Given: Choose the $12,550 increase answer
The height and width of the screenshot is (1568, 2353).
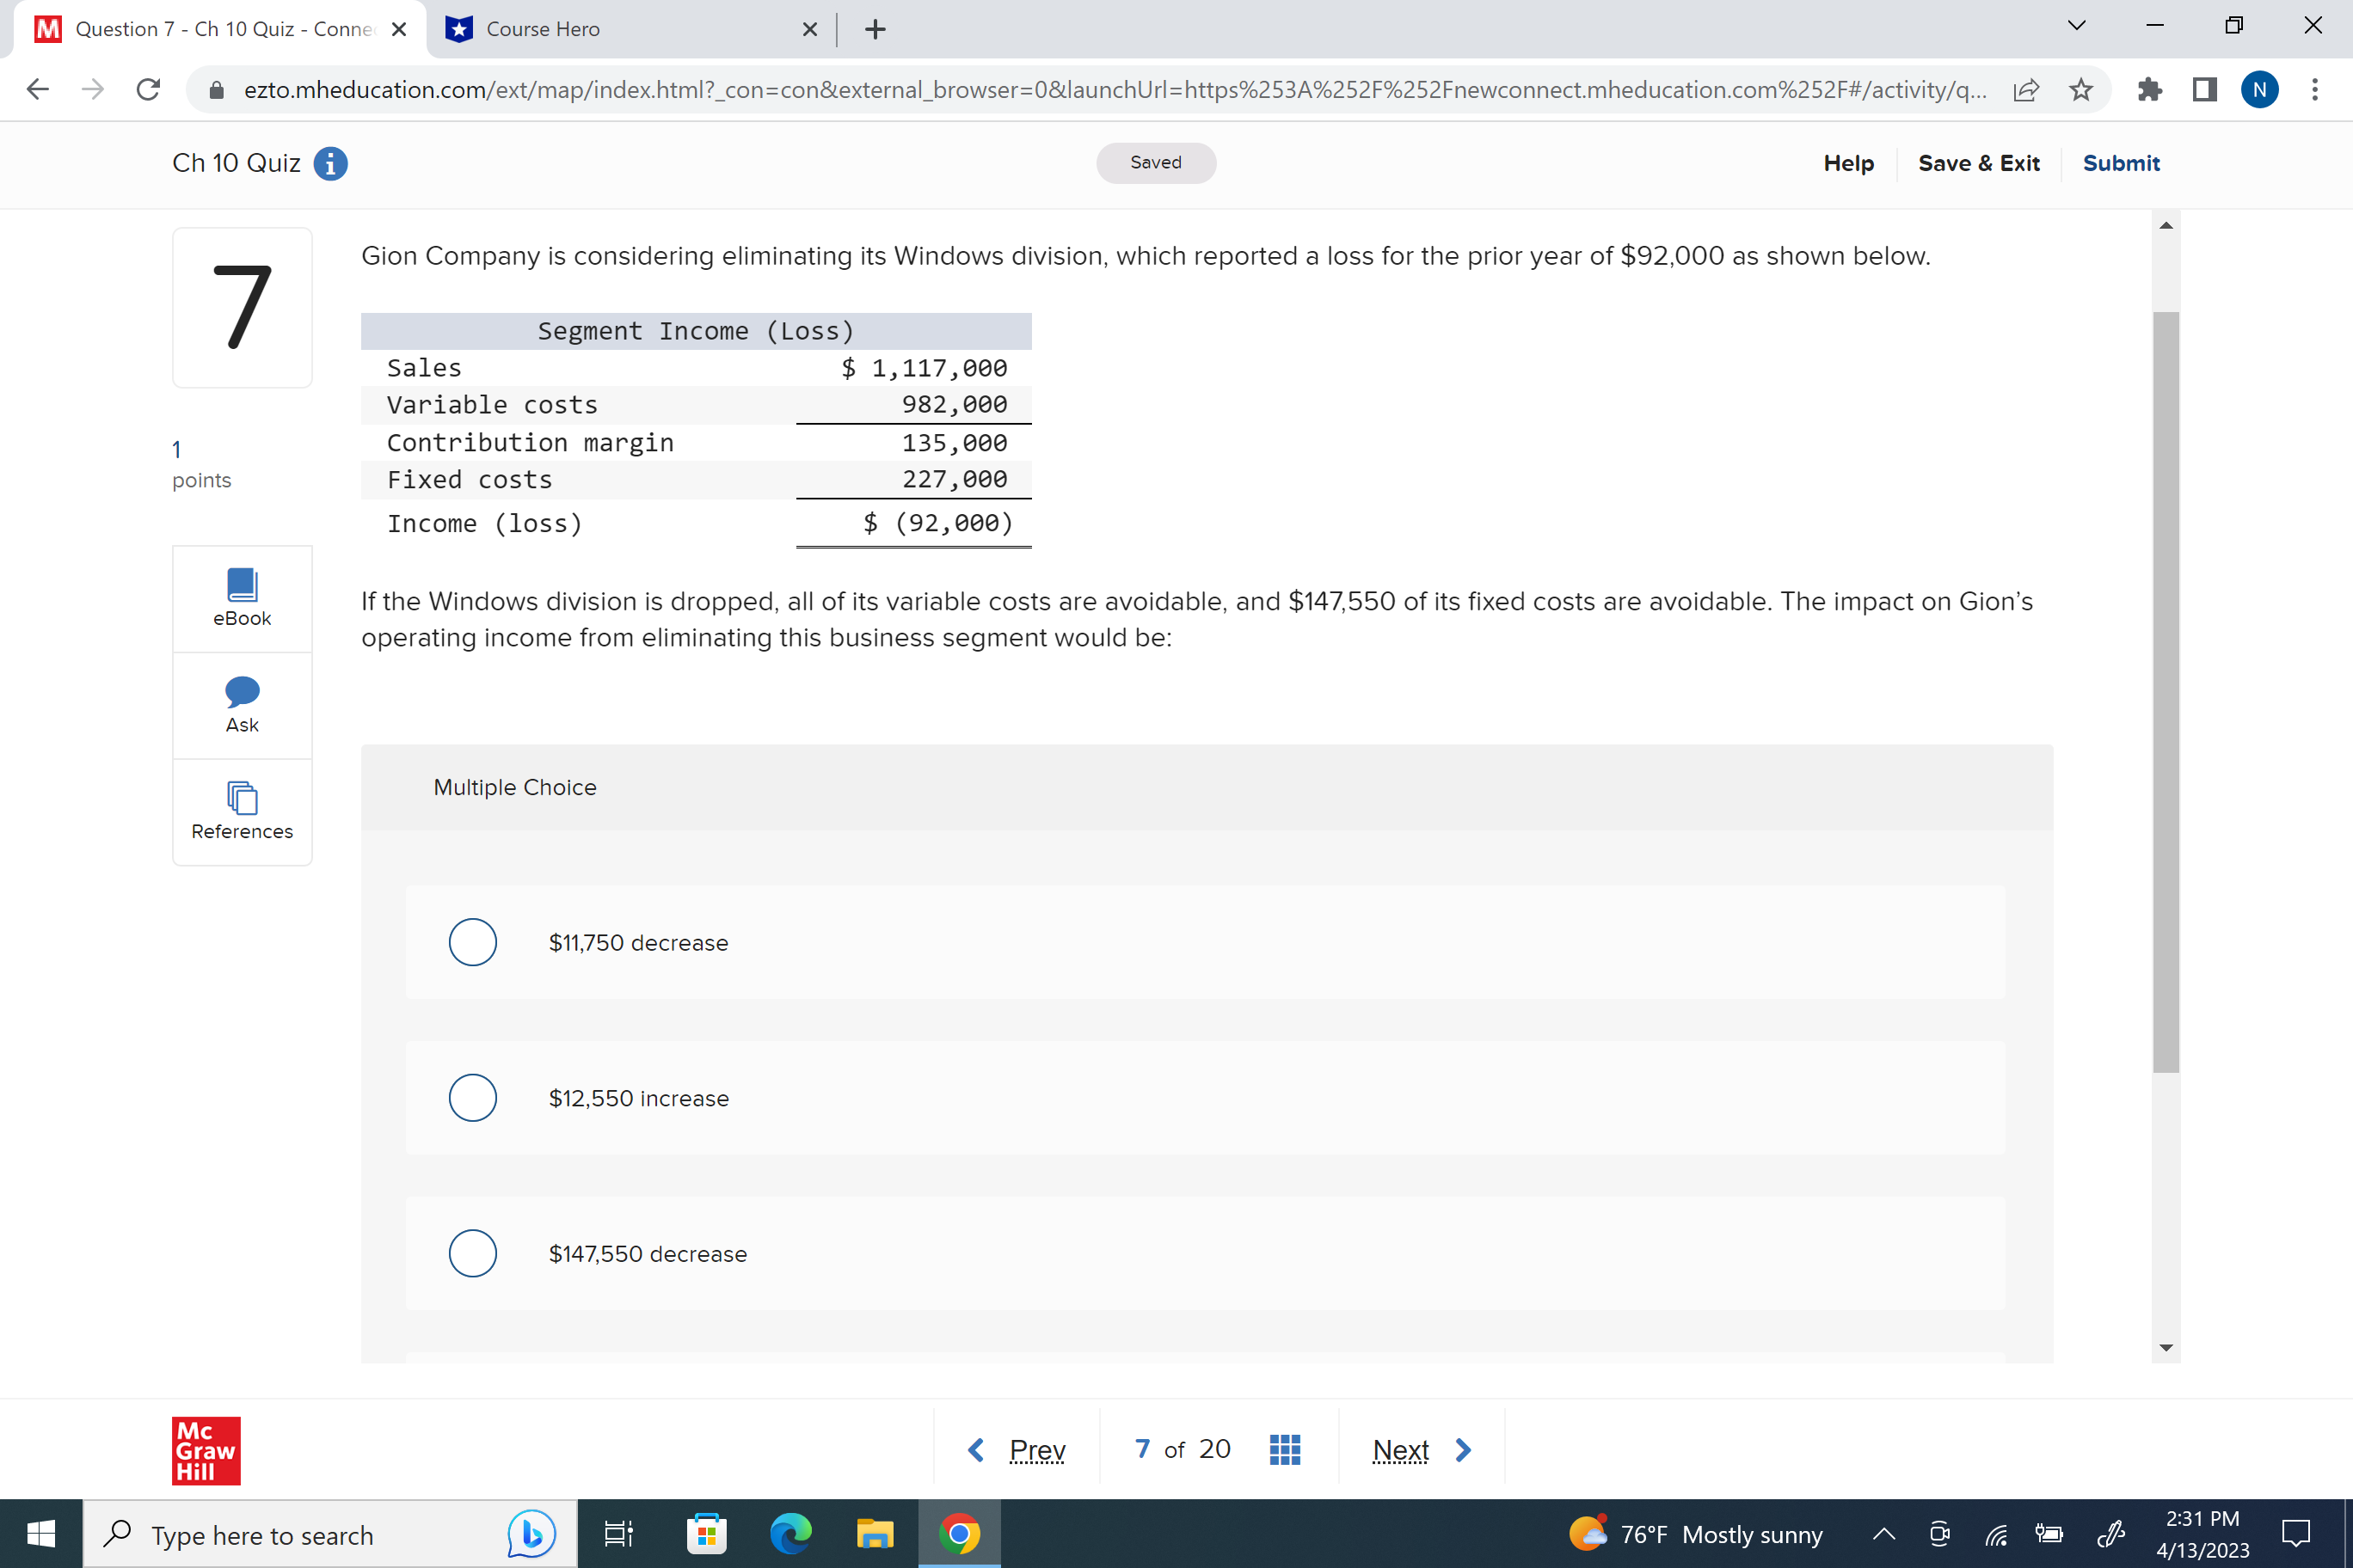Looking at the screenshot, I should 472,1098.
